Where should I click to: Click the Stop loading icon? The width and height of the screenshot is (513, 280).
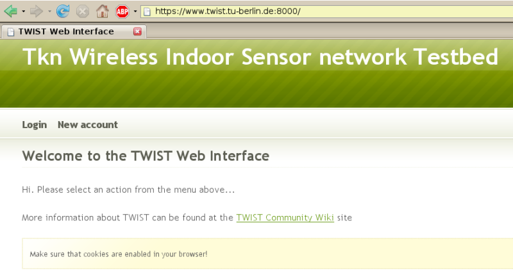[x=83, y=12]
